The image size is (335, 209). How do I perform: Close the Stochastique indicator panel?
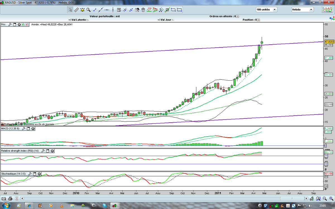39,174
